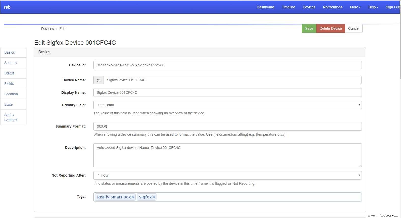Viewport: 401px width, 218px height.
Task: Click into the Display Name field
Action: (x=227, y=92)
